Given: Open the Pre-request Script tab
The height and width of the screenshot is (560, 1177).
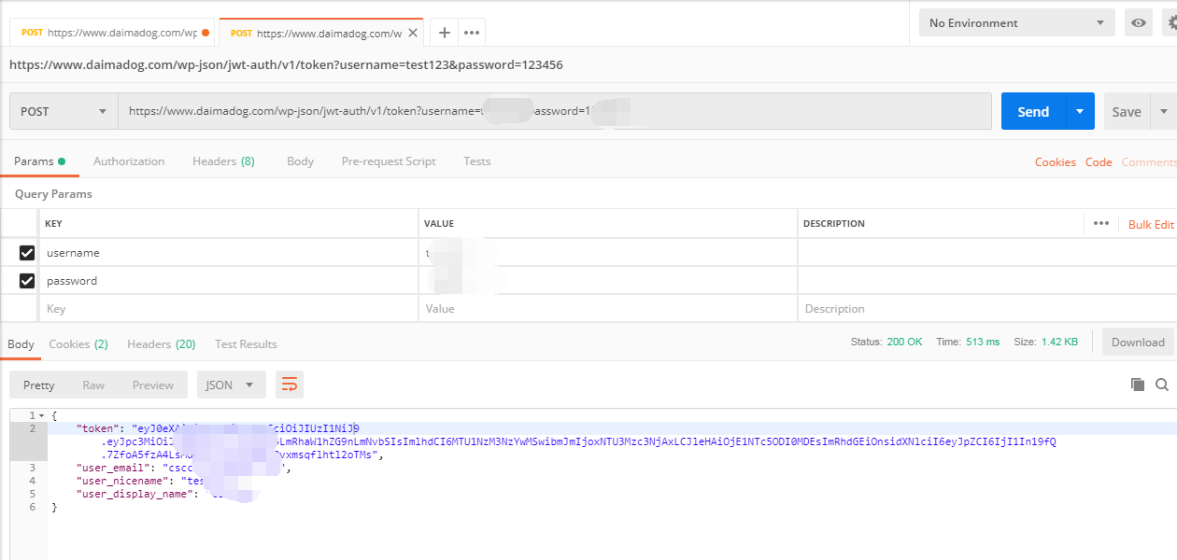Looking at the screenshot, I should tap(389, 161).
